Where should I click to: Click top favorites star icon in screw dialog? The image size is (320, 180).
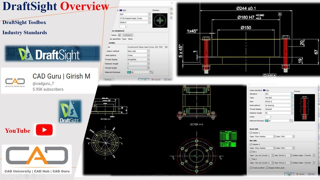point(171,9)
